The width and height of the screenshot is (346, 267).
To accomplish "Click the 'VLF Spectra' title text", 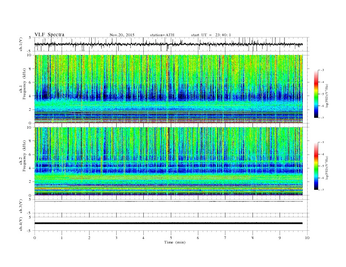I will click(49, 34).
